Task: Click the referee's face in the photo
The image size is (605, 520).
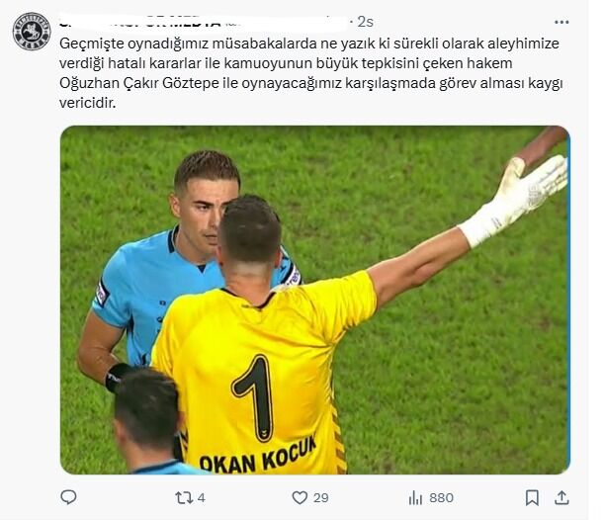Action: [203, 216]
